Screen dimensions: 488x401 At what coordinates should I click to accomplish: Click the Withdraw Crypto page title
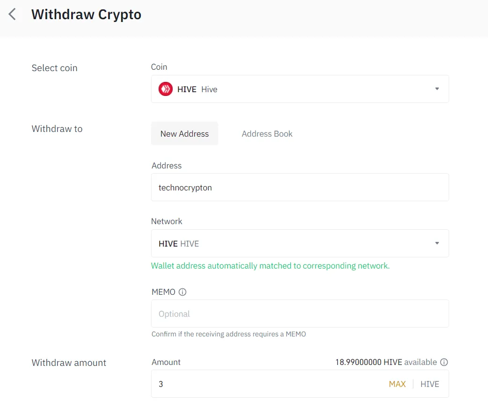coord(86,15)
